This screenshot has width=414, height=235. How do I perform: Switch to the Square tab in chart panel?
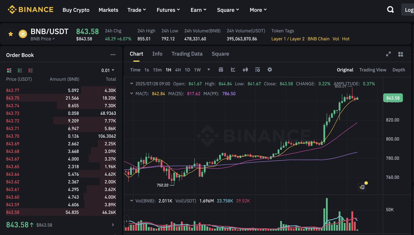click(220, 54)
